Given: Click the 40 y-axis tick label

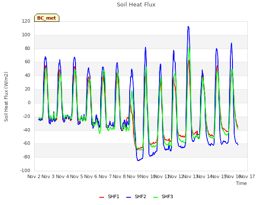Looking at the screenshot, I should (27, 76).
